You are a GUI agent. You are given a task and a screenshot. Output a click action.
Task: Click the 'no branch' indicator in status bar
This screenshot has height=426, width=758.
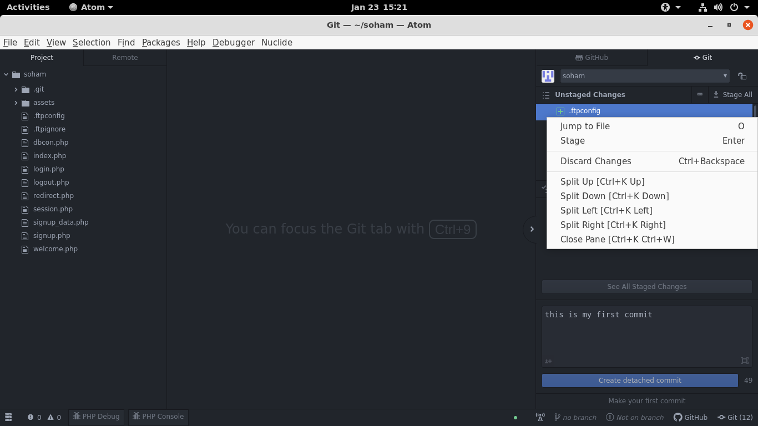coord(575,417)
